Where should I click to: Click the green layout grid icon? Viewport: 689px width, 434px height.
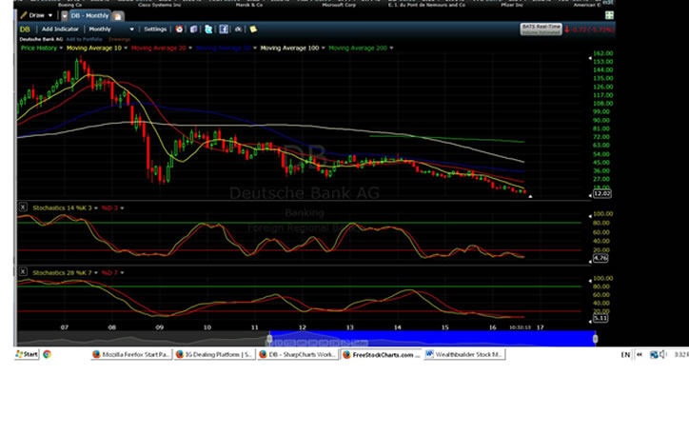click(x=609, y=15)
